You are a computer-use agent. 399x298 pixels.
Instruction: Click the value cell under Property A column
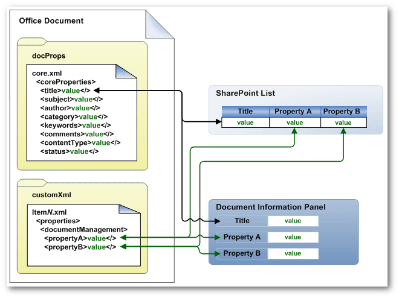click(295, 122)
